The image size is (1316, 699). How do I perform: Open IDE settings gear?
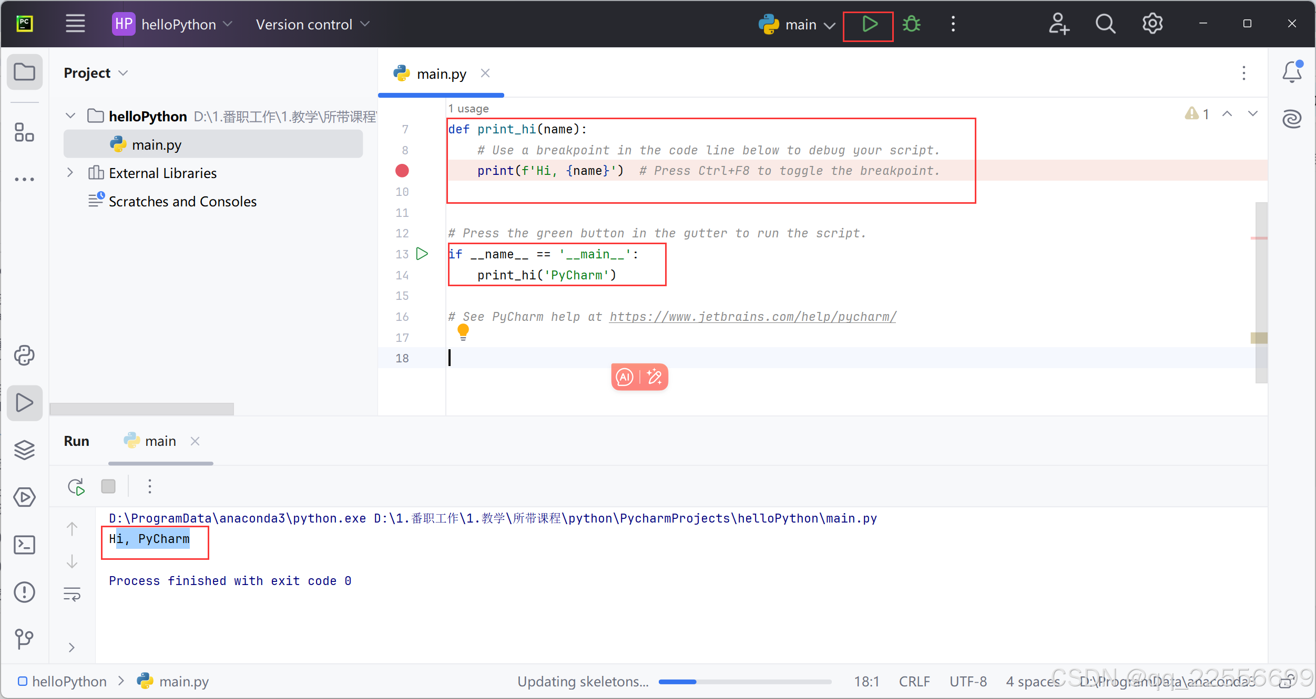(x=1152, y=24)
